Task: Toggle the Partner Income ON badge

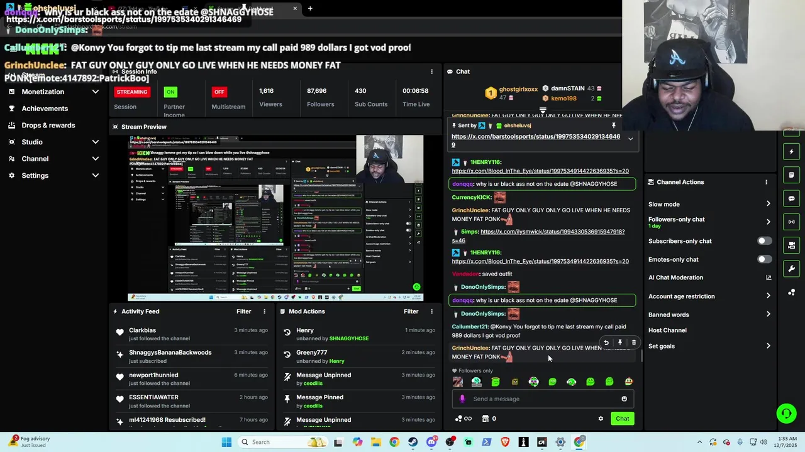Action: pyautogui.click(x=170, y=92)
